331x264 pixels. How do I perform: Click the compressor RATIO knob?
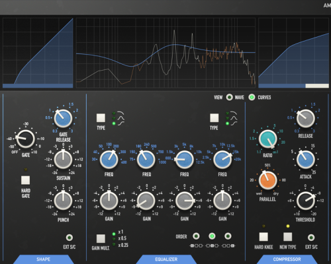[x=267, y=139]
